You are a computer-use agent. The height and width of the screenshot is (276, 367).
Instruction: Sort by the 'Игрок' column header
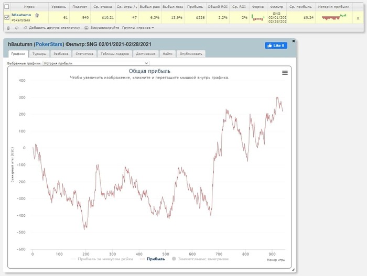click(29, 7)
